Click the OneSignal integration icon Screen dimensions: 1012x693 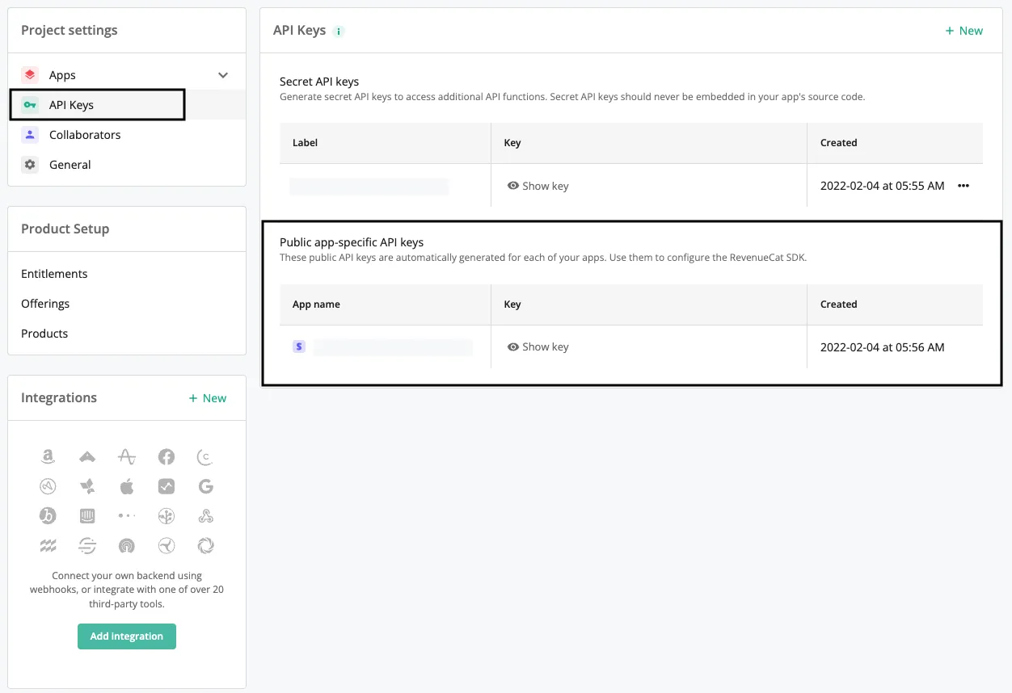point(127,546)
